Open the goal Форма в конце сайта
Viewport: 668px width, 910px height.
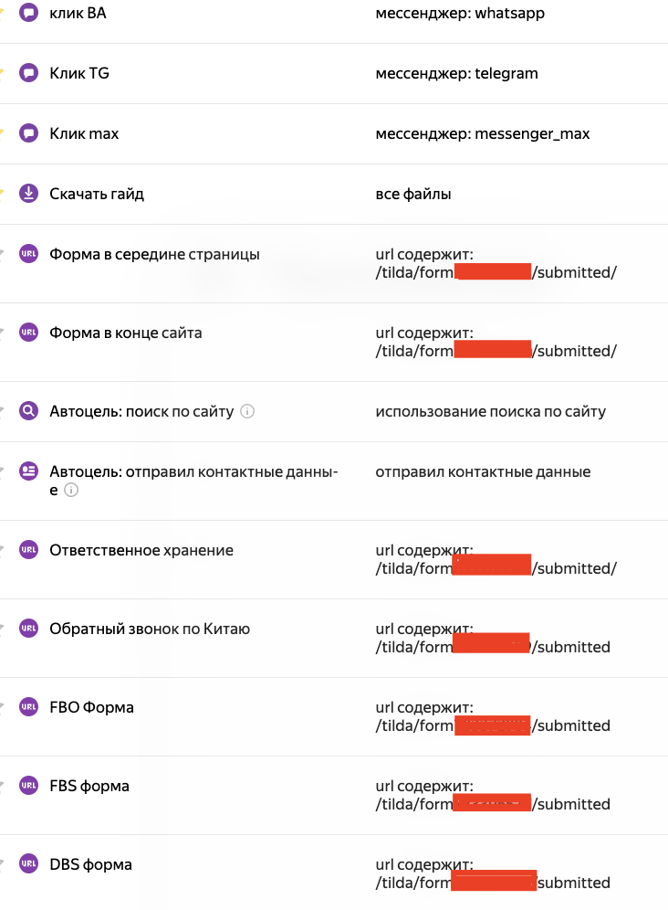click(x=125, y=333)
